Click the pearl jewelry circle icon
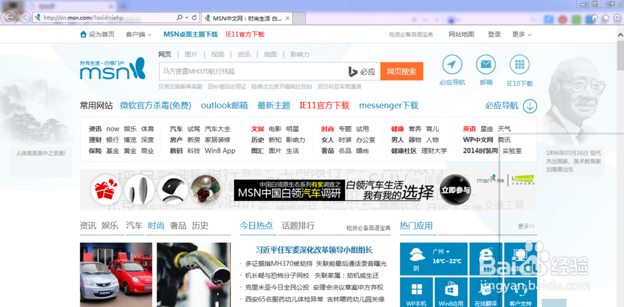Viewport: 624px width, 307px height. pos(206,190)
